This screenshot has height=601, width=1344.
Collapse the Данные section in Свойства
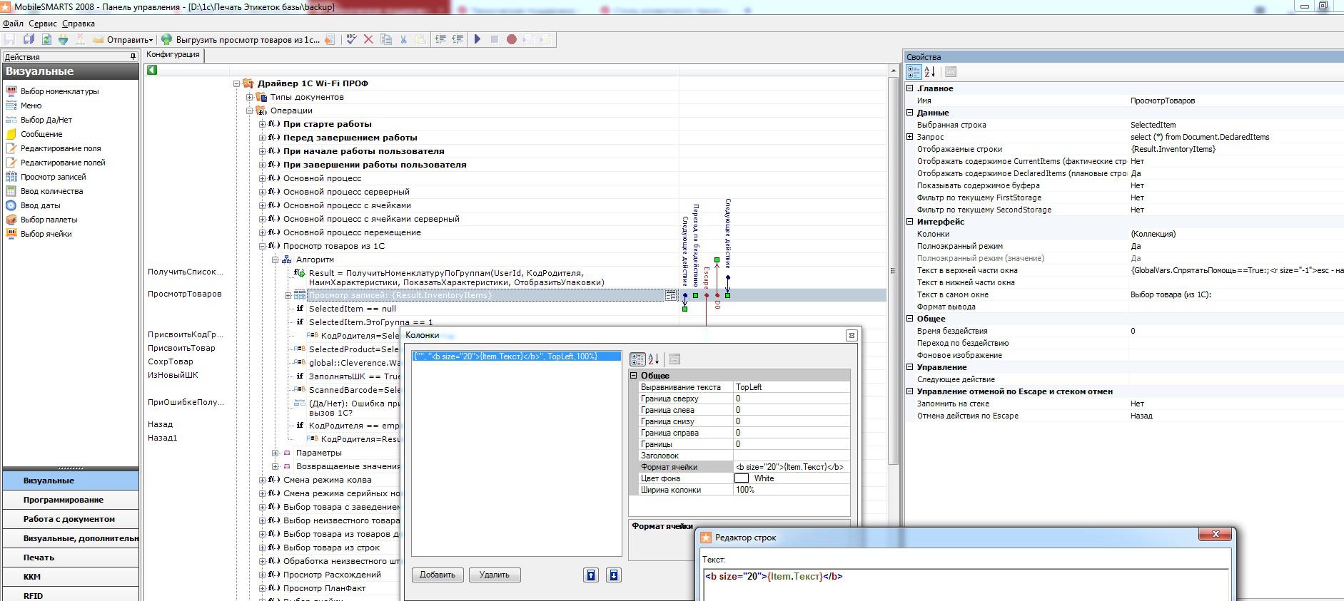pyautogui.click(x=910, y=113)
